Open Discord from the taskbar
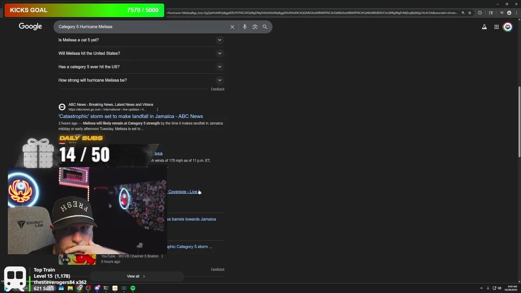 click(x=97, y=288)
